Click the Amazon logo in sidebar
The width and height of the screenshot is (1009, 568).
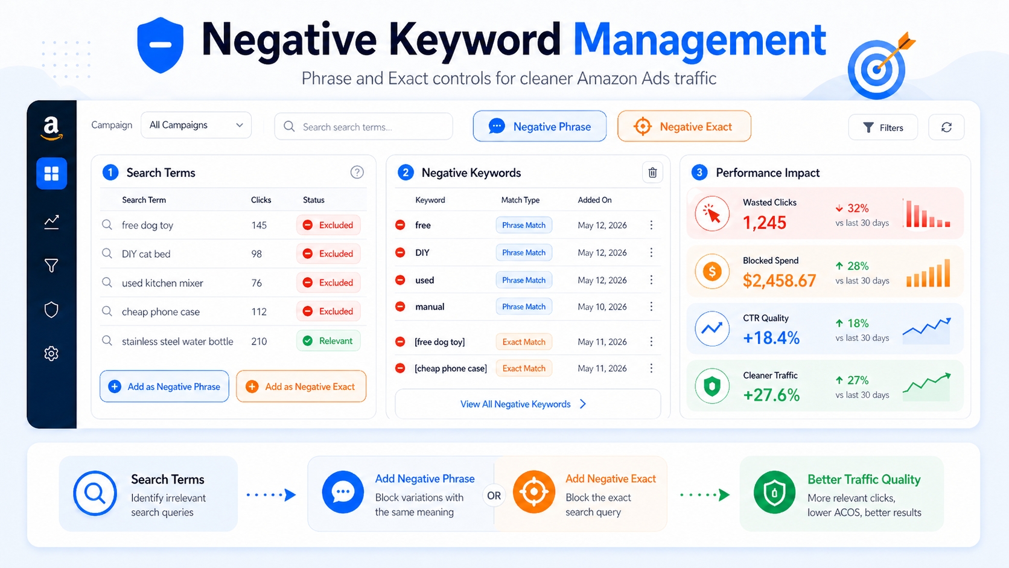pyautogui.click(x=51, y=127)
